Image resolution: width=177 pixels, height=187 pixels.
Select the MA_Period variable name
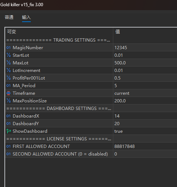[x=24, y=86]
